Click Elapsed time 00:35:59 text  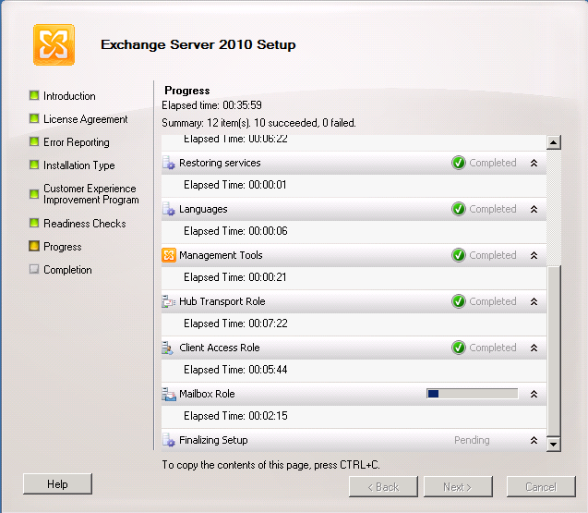[212, 105]
